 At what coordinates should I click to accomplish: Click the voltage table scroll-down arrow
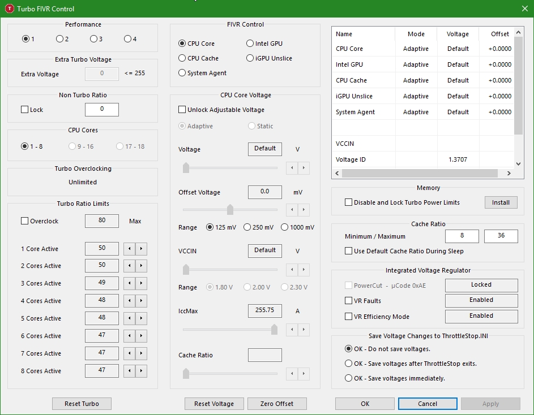[x=518, y=163]
